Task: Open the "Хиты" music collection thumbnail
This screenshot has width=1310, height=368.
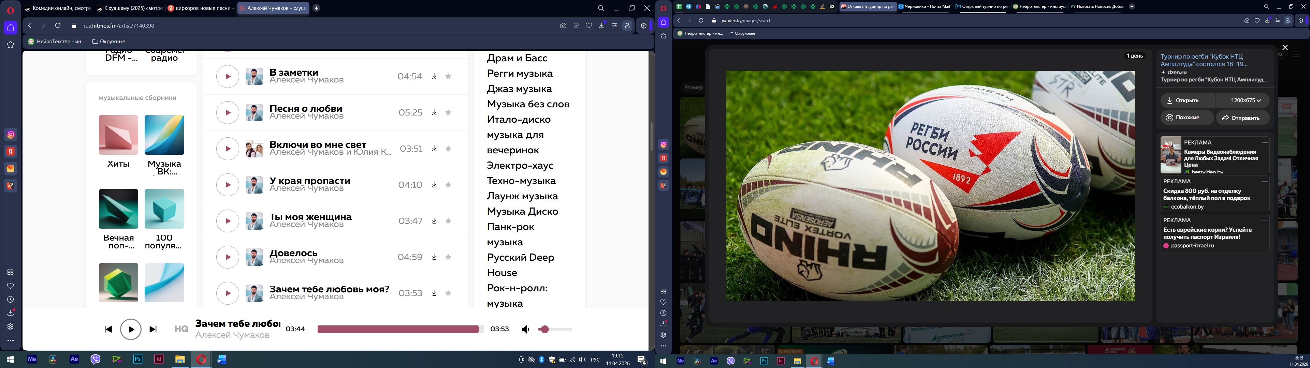Action: [118, 135]
